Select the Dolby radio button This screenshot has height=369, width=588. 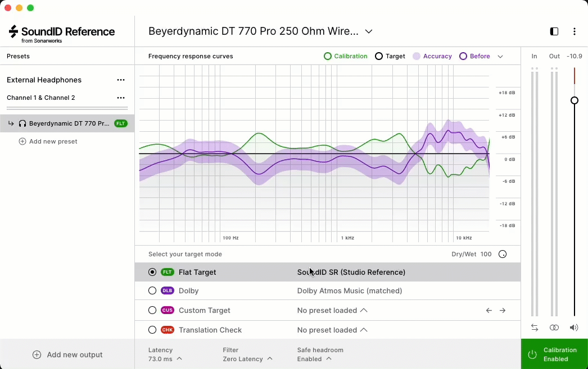(x=152, y=290)
